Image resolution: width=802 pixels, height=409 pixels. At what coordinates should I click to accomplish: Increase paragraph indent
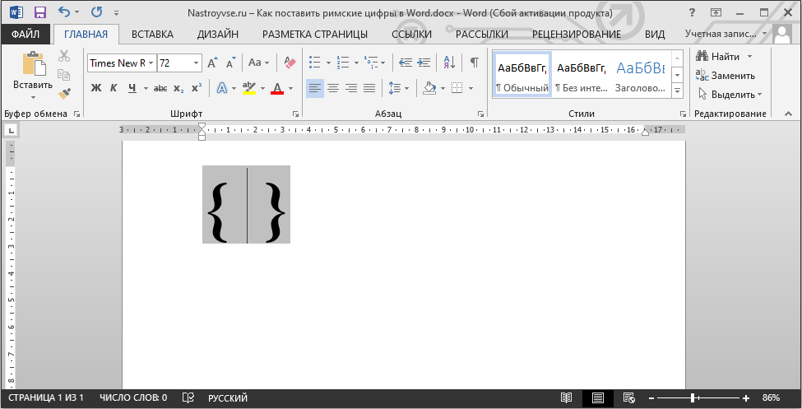coord(424,63)
